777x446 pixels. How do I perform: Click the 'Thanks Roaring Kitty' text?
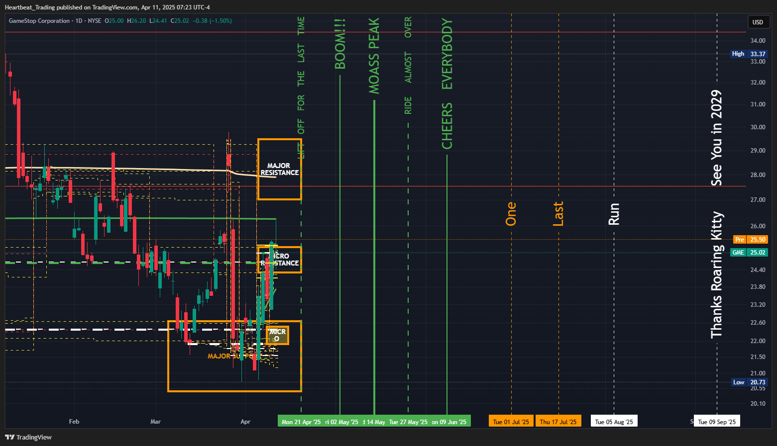[717, 275]
